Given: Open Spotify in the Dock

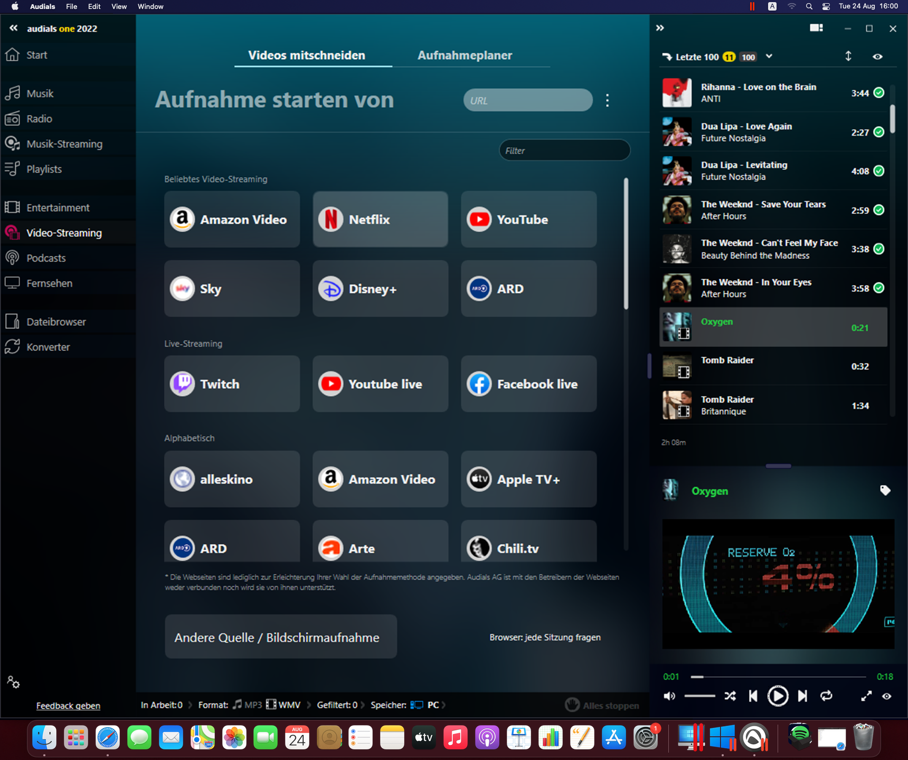Looking at the screenshot, I should [x=799, y=737].
